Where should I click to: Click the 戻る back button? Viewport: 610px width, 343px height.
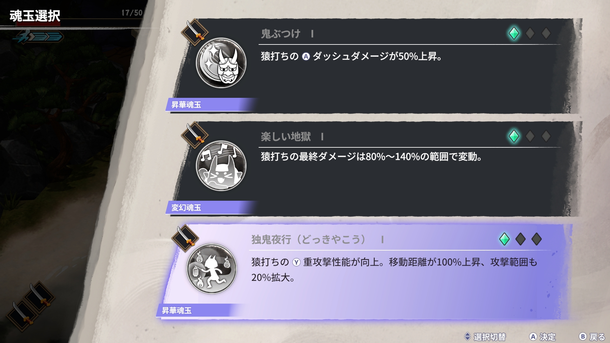point(592,337)
